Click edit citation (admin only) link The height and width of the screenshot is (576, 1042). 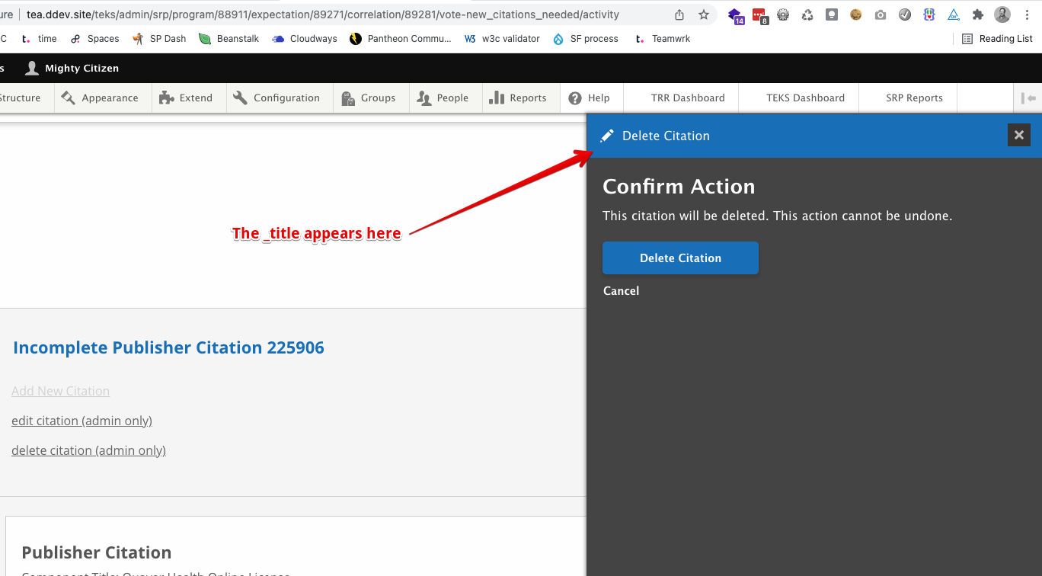point(82,421)
